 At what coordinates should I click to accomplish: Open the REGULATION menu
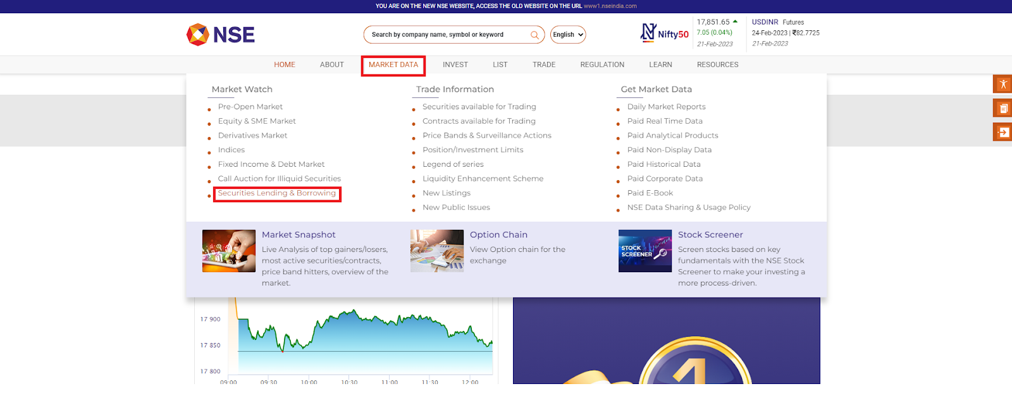point(602,64)
